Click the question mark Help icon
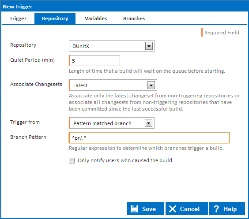Screen dimensions: 249x219 [x=216, y=209]
